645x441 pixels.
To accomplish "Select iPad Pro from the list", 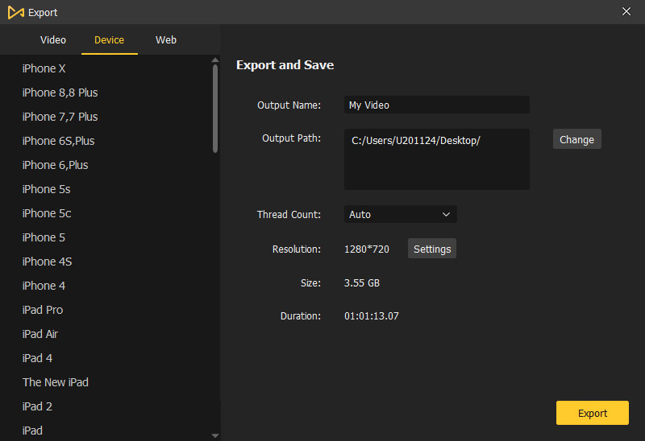I will coord(43,310).
